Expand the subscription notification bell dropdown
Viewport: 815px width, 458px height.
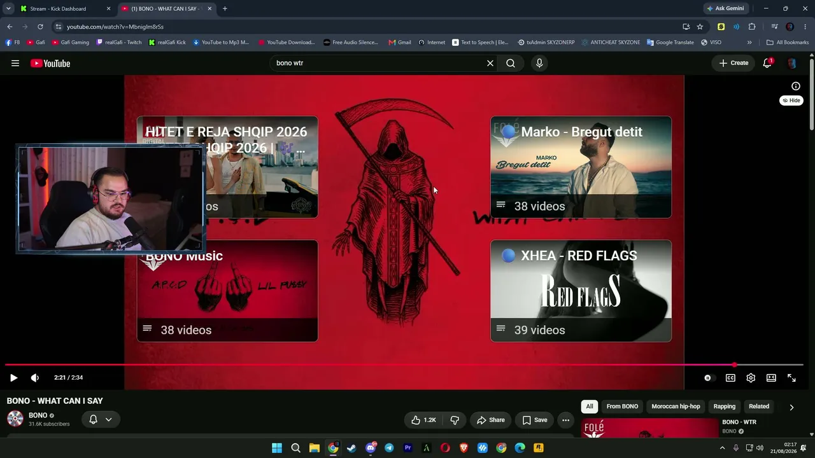pyautogui.click(x=100, y=420)
